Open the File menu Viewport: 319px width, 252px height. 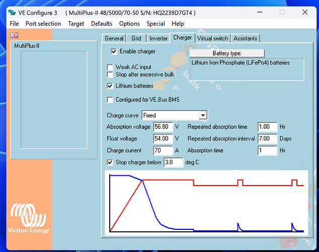coord(14,24)
